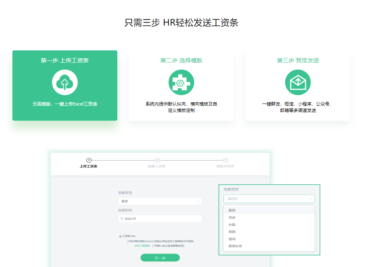Click the 下一步 button
This screenshot has height=267, width=370.
click(160, 257)
